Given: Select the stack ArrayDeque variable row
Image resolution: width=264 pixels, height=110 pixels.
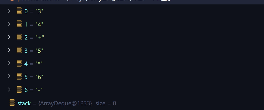Looking at the screenshot, I should [x=132, y=103].
